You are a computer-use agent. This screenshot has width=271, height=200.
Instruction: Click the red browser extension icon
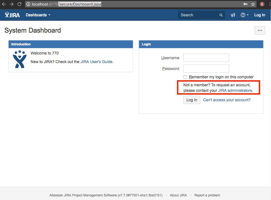click(x=262, y=4)
